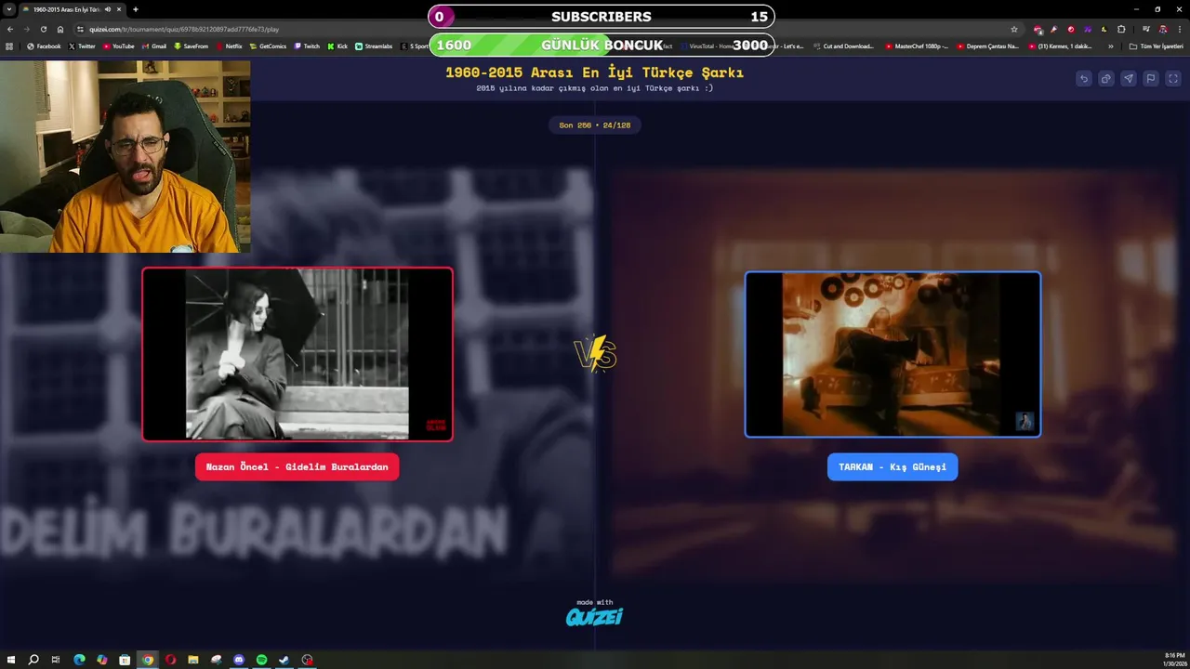Open the Kick bookmark

point(337,46)
